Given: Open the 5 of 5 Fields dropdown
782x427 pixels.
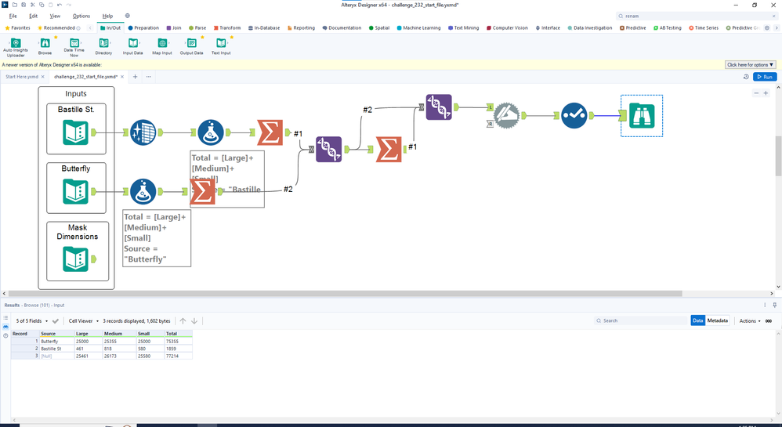Looking at the screenshot, I should (x=32, y=320).
